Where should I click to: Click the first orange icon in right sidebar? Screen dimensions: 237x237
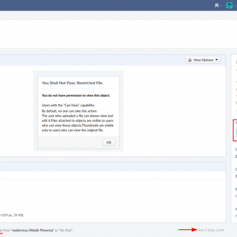(236, 70)
